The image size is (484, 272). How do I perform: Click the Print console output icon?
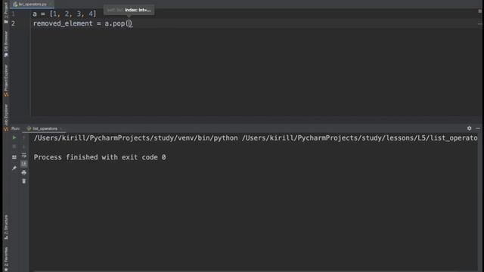[x=23, y=173]
